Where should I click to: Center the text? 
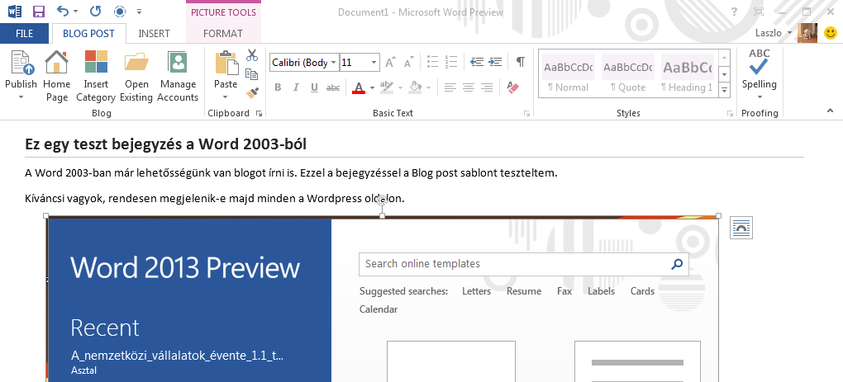pos(469,87)
